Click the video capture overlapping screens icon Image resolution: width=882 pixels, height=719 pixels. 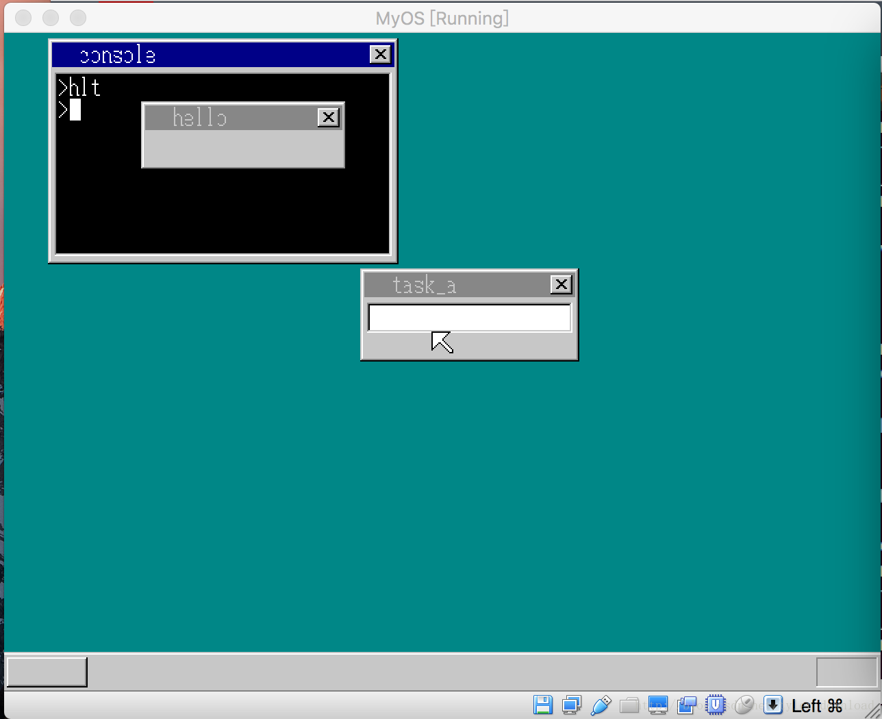pos(687,705)
